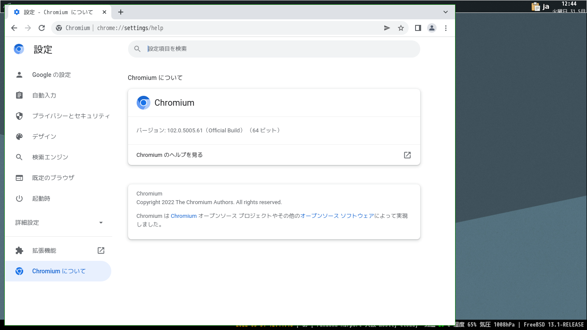The image size is (587, 330).
Task: Click the palette icon for デザイン
Action: click(19, 137)
